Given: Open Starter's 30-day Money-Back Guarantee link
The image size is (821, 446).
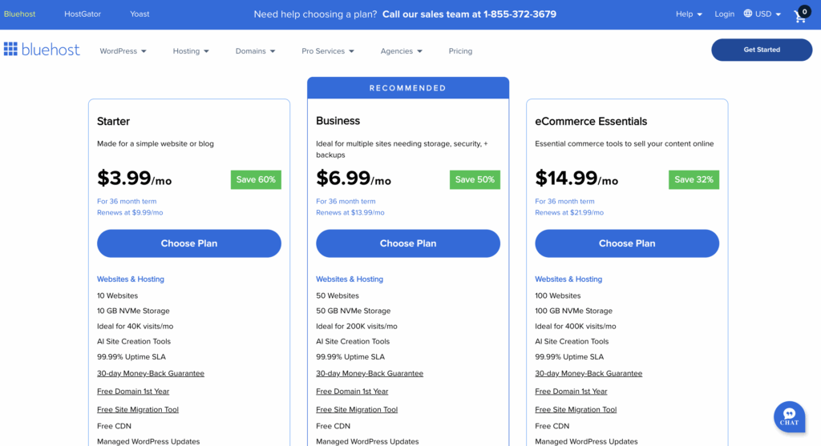Looking at the screenshot, I should coord(151,373).
